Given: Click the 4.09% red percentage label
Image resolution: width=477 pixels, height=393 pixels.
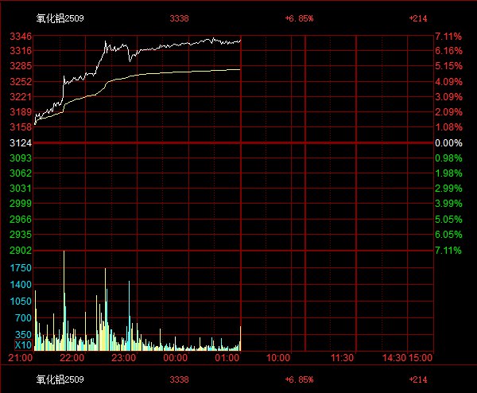Looking at the screenshot, I should 448,82.
